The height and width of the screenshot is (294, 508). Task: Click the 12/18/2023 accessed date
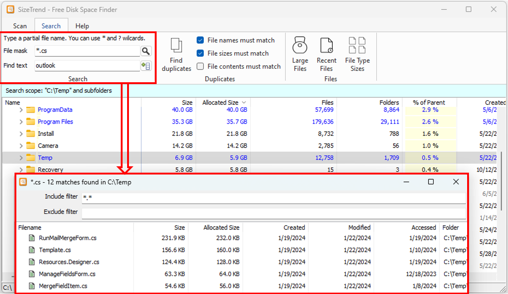(x=421, y=274)
